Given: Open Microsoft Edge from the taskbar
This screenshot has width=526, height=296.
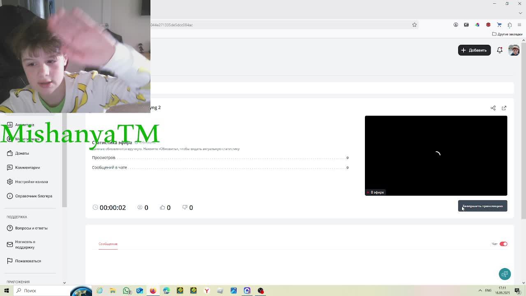Looking at the screenshot, I should point(166,291).
